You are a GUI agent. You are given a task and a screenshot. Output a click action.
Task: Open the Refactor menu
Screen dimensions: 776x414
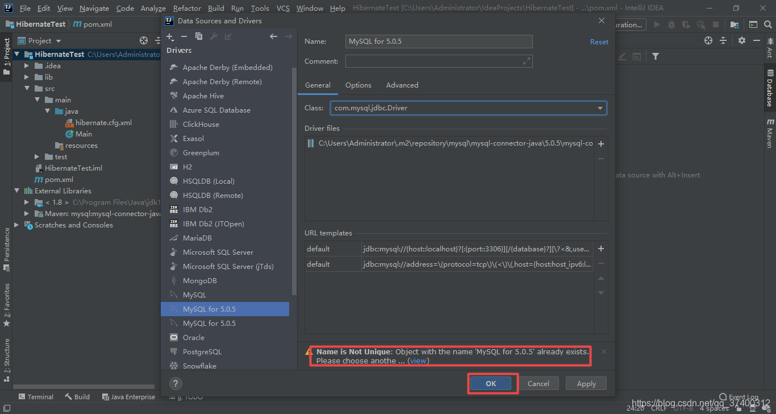[187, 8]
